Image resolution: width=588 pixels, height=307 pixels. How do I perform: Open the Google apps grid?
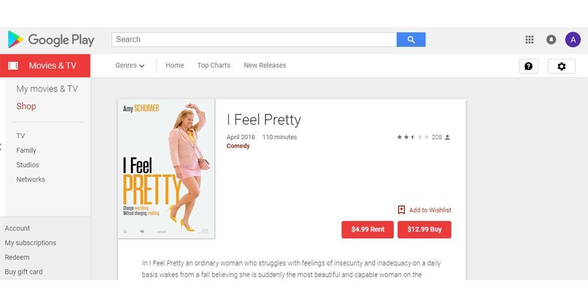[x=529, y=39]
